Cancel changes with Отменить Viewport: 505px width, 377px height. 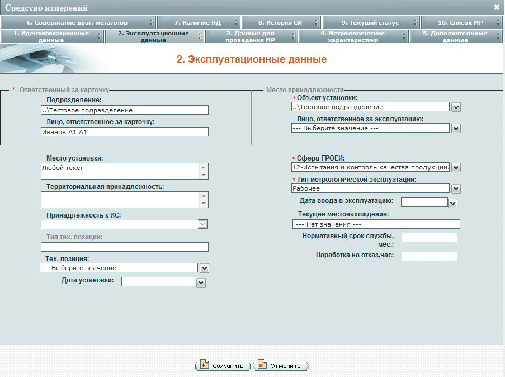281,366
